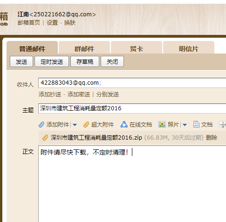
Task: Click the 添加抄送 link
Action: pos(50,94)
